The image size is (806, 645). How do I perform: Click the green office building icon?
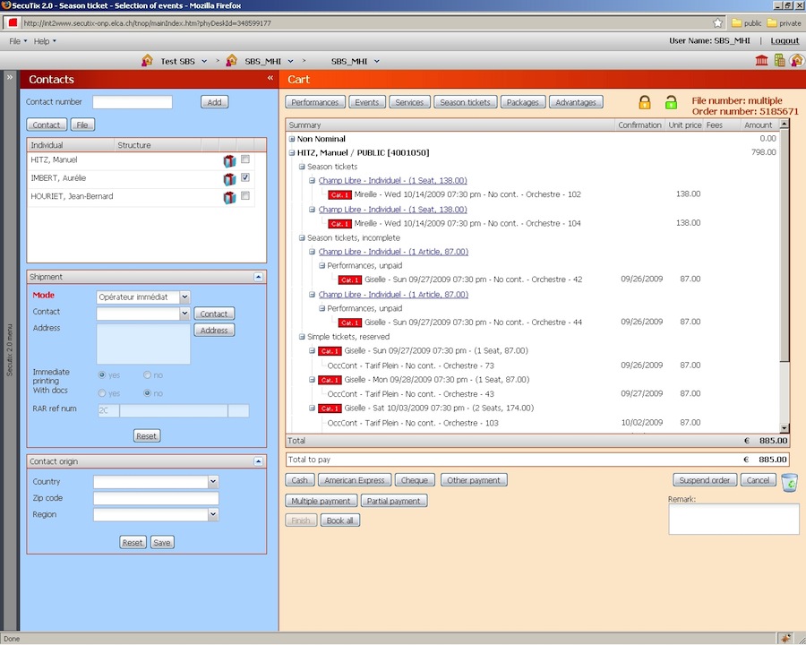point(780,60)
